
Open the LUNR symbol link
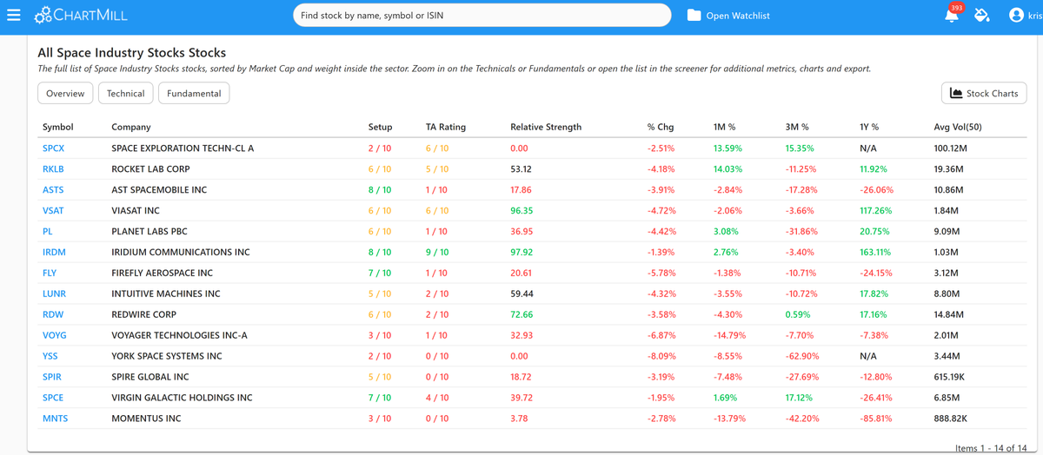[54, 294]
